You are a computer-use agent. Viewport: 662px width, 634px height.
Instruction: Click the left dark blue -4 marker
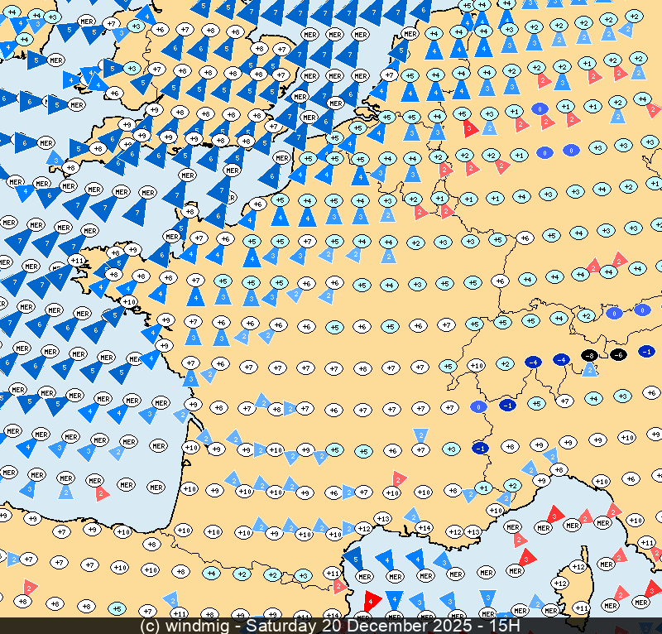534,362
